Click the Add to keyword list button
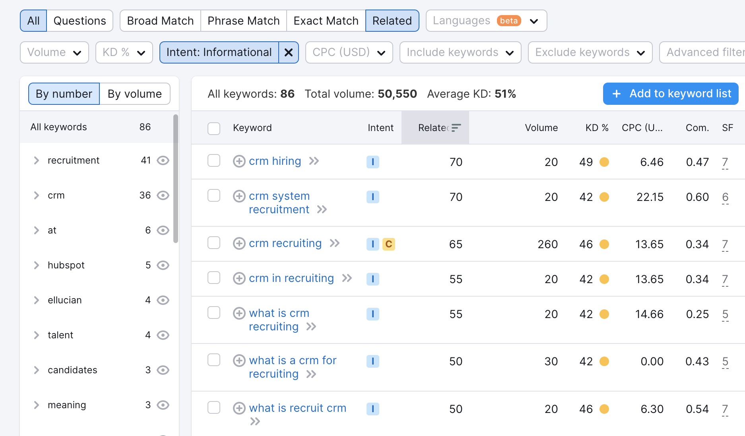Screen dimensions: 745x436 [670, 94]
